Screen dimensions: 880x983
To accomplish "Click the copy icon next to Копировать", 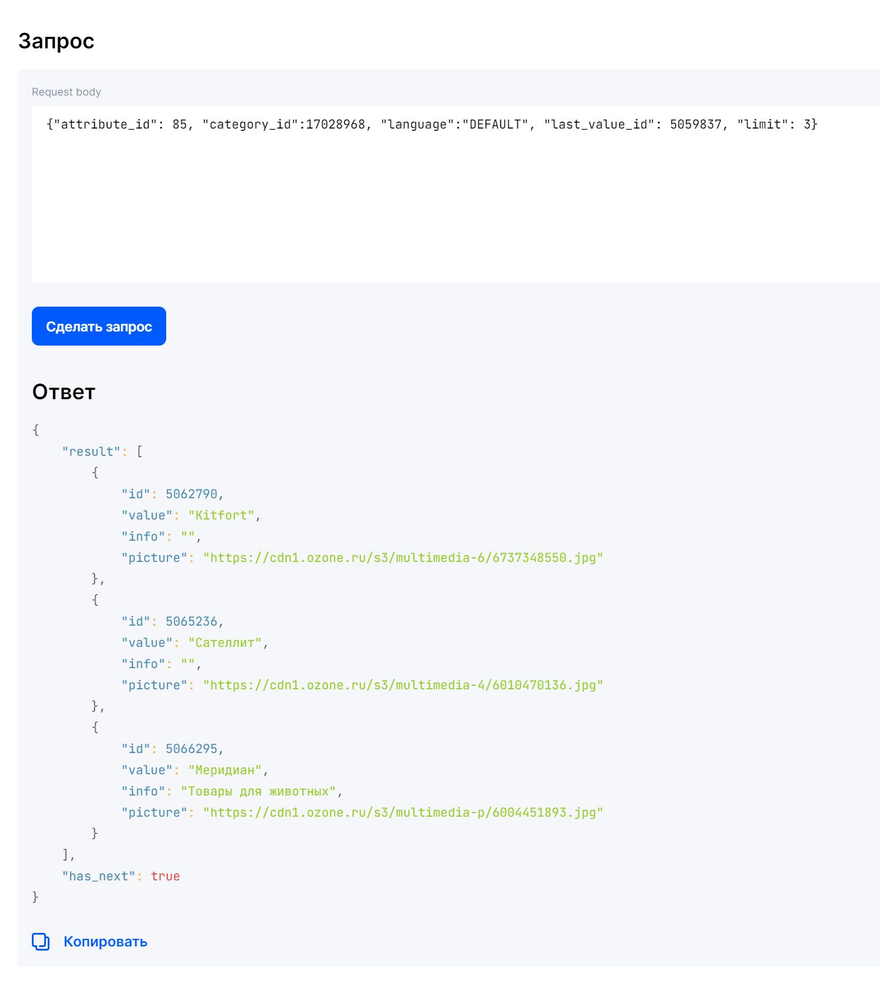I will [39, 941].
